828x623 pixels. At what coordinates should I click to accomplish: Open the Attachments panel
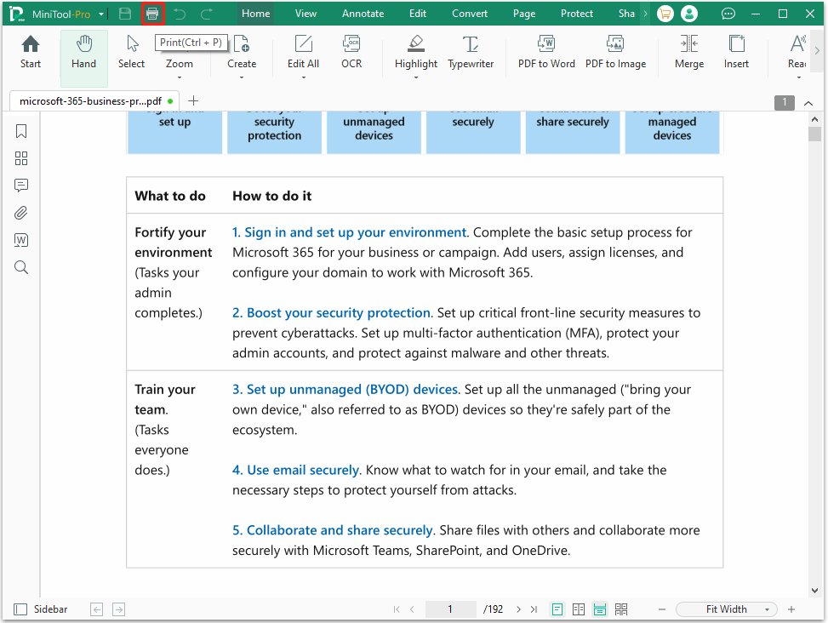pyautogui.click(x=21, y=213)
